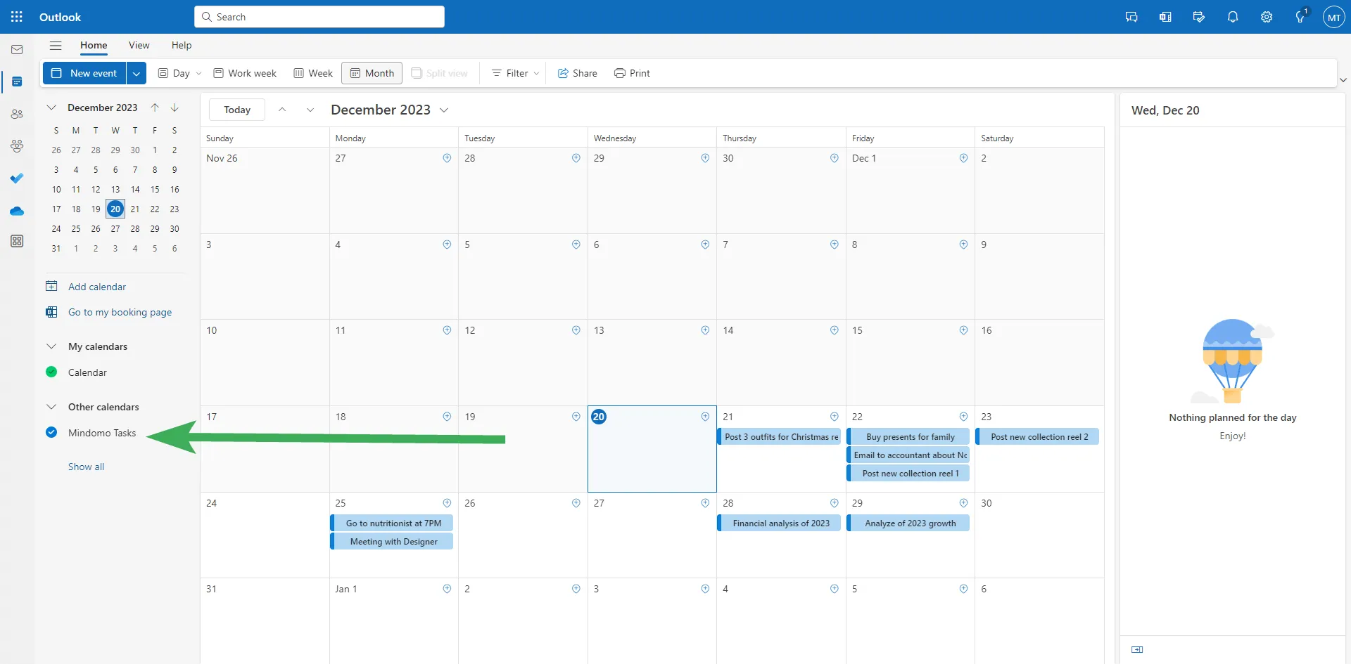
Task: Open the Help tab
Action: click(x=181, y=46)
